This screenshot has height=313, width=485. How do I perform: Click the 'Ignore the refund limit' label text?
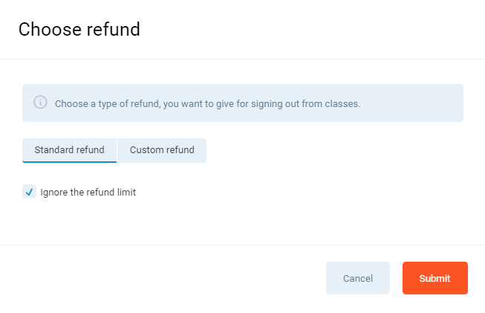coord(88,193)
